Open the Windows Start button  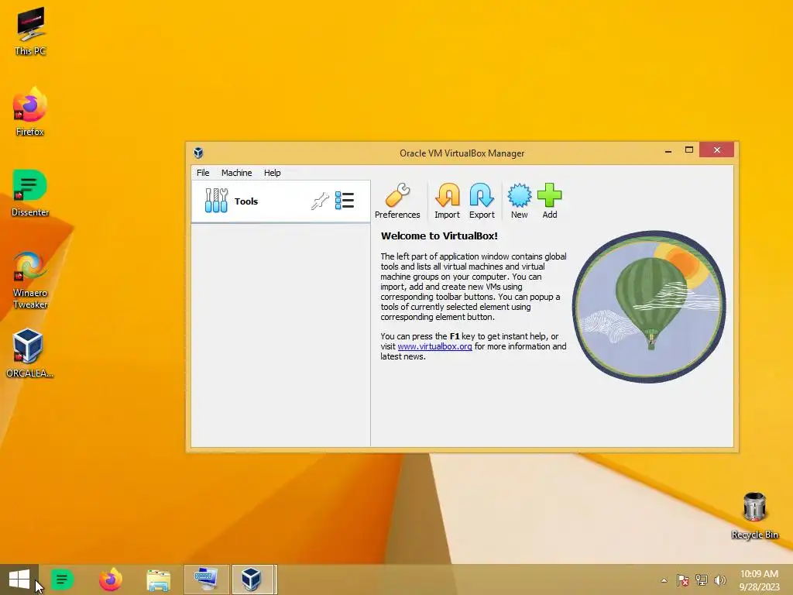[19, 580]
